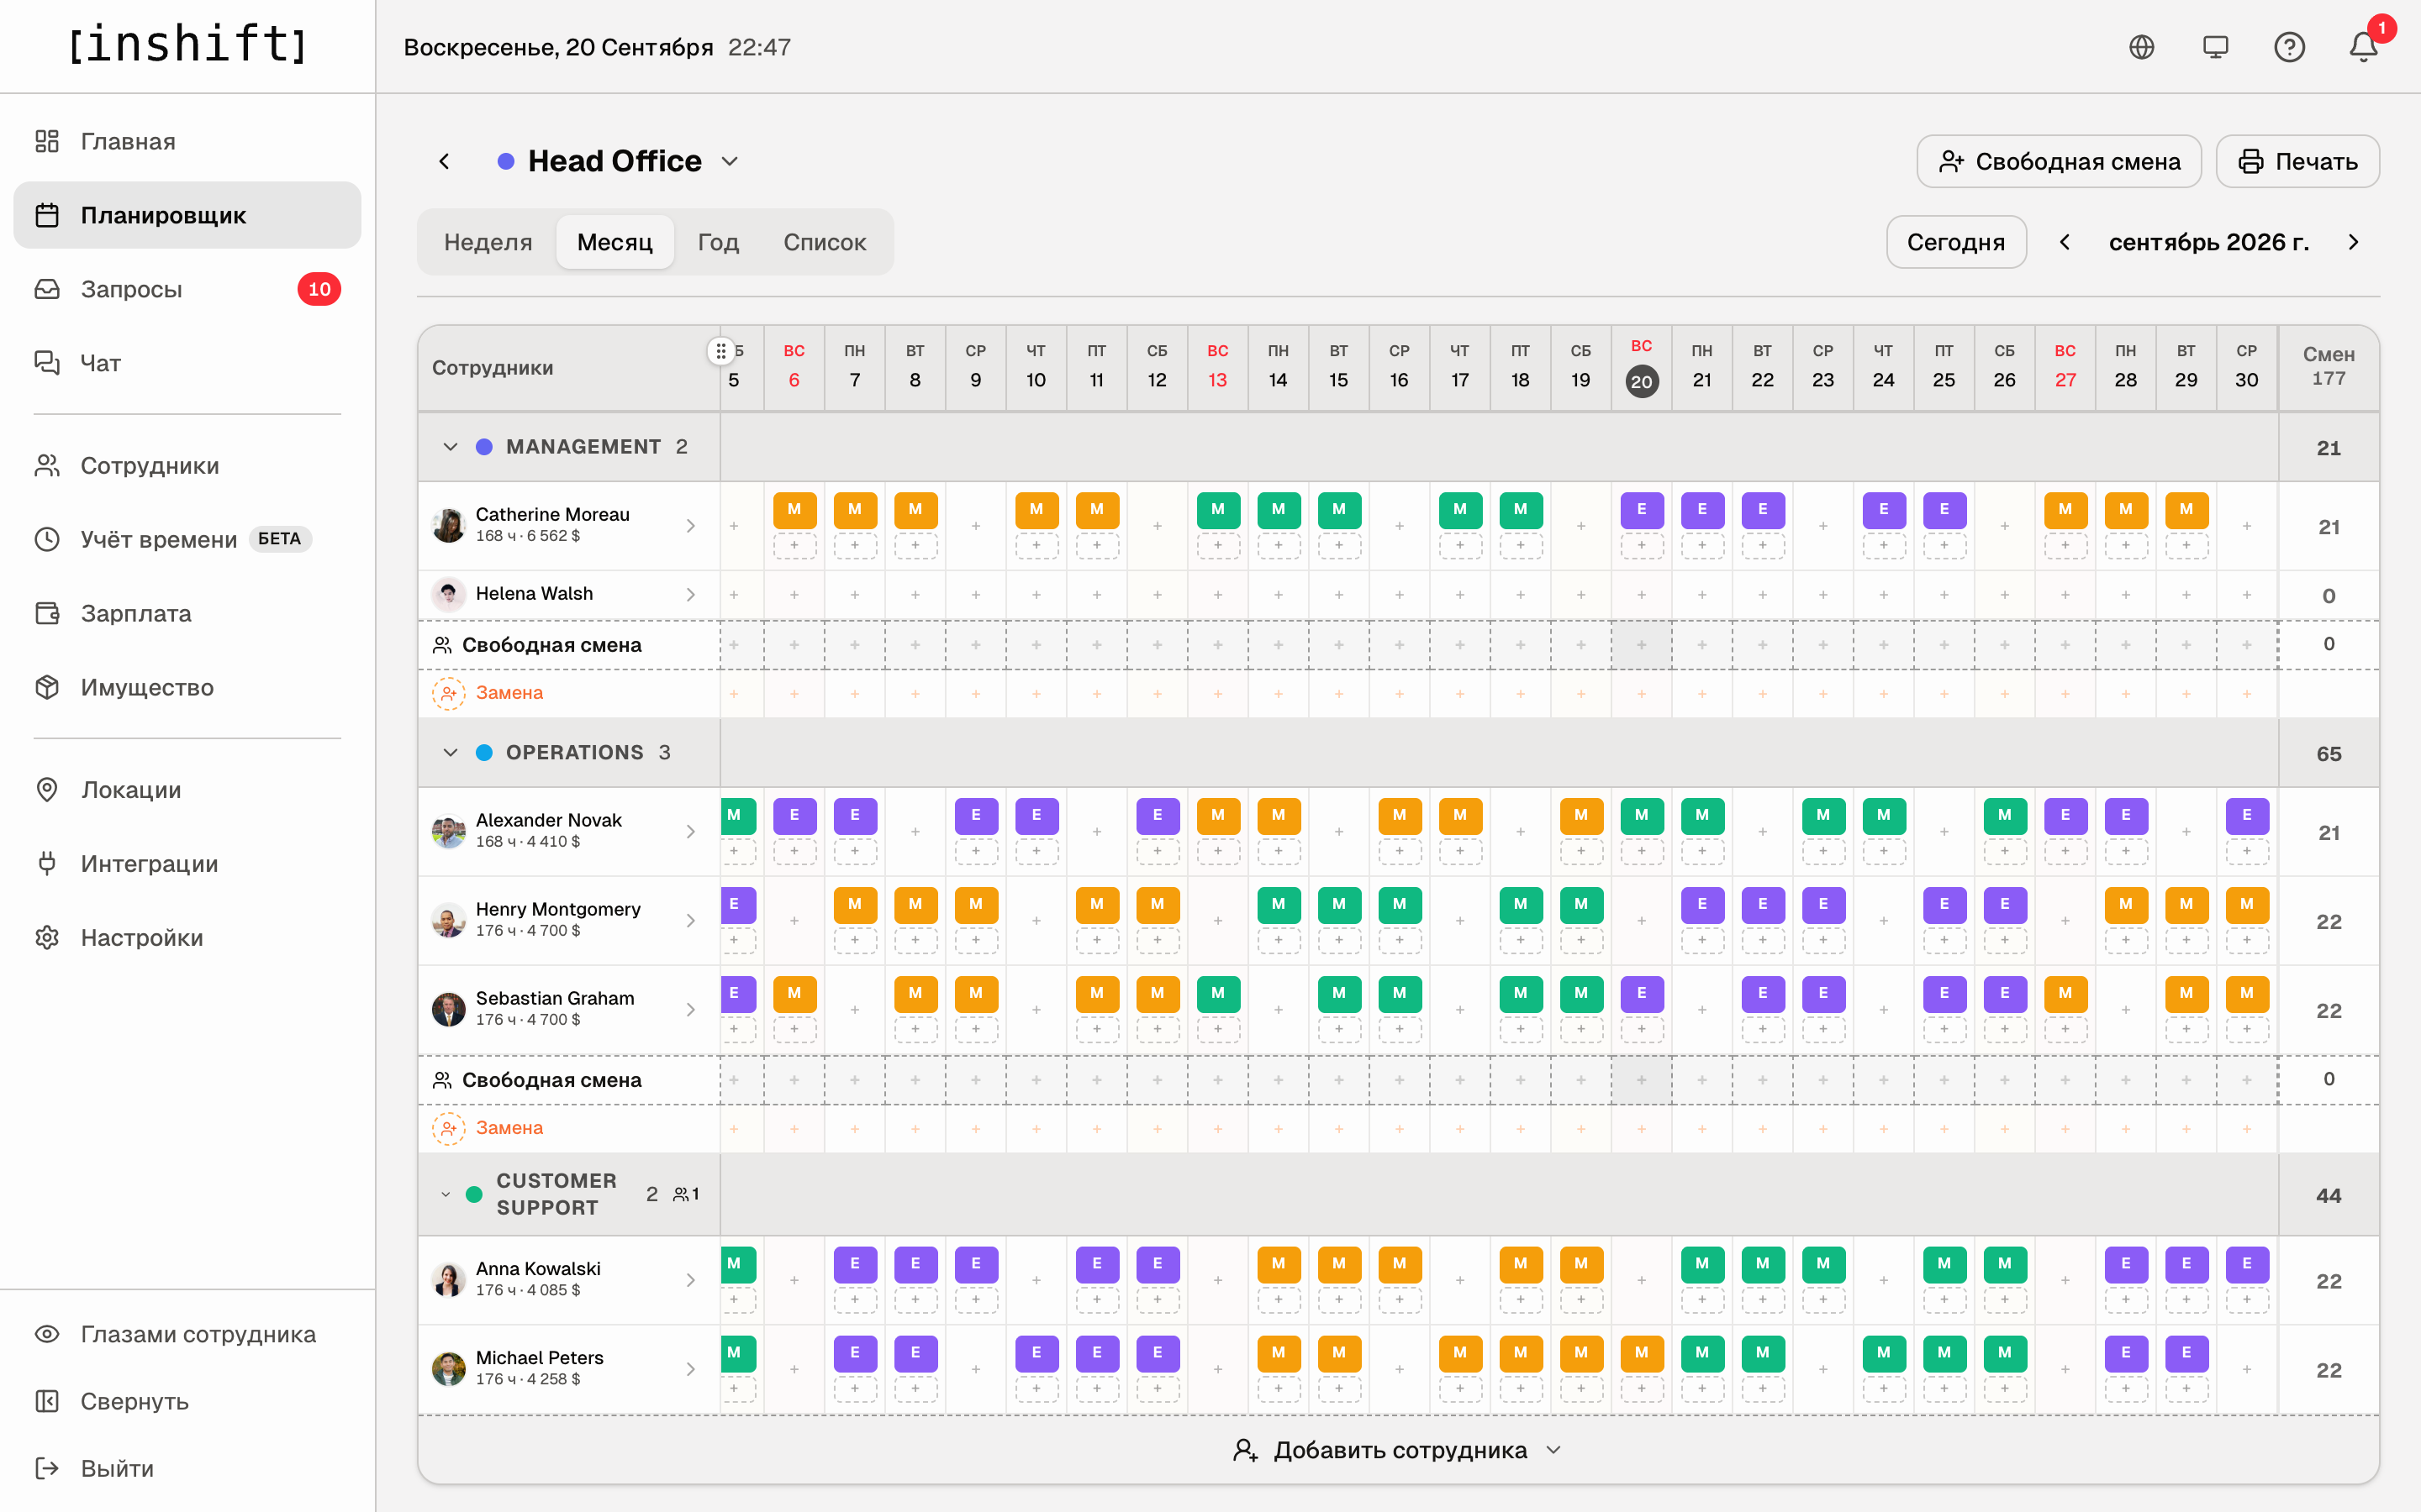The height and width of the screenshot is (1512, 2421).
Task: Open Запросы inbox section
Action: 187,289
